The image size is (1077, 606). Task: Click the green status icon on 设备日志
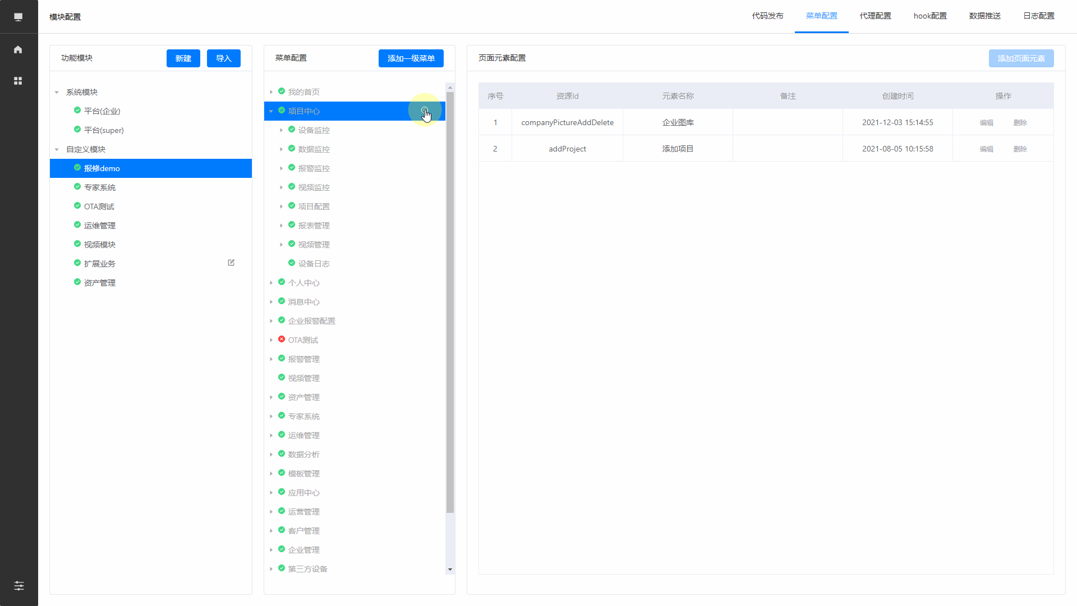(x=292, y=263)
